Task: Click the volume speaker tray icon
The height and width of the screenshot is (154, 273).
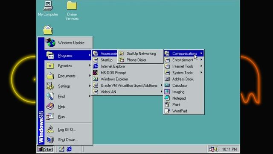Action: [216, 149]
